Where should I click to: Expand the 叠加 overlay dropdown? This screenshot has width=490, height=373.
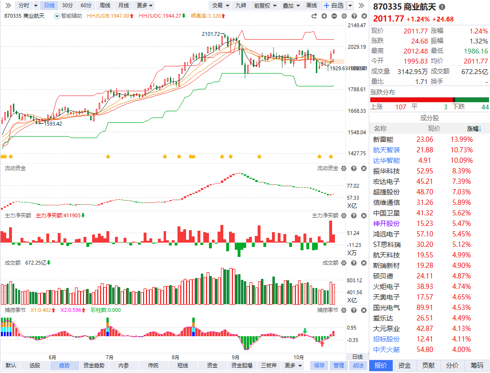click(x=291, y=5)
